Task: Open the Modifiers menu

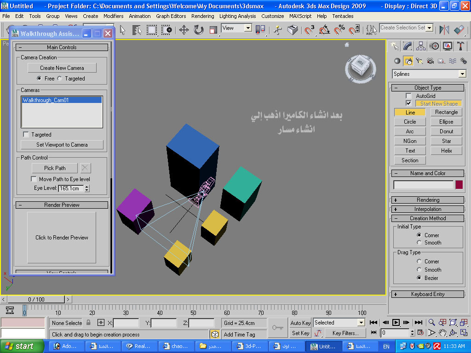Action: pos(113,16)
